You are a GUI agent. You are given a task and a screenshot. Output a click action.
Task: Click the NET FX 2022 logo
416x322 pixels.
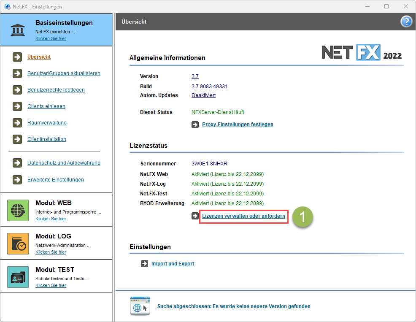[x=362, y=52]
